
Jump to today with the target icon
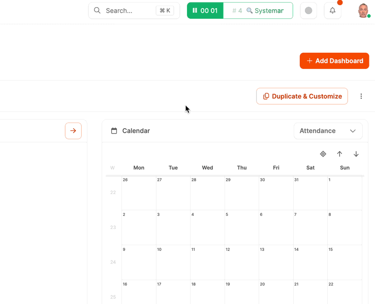(x=323, y=154)
